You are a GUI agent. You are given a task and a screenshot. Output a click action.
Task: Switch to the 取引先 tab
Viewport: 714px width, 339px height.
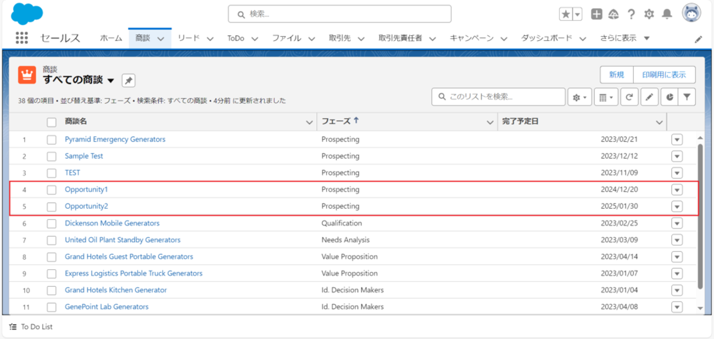(x=340, y=38)
